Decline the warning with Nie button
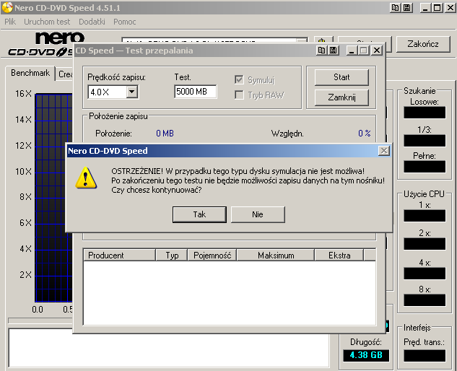Image resolution: width=457 pixels, height=371 pixels. [x=258, y=214]
